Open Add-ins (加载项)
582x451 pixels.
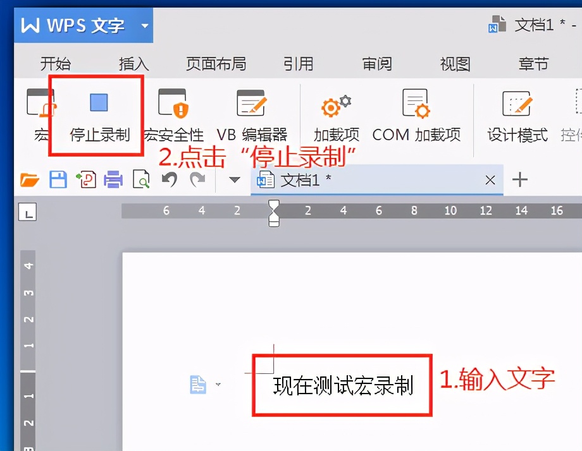[336, 116]
